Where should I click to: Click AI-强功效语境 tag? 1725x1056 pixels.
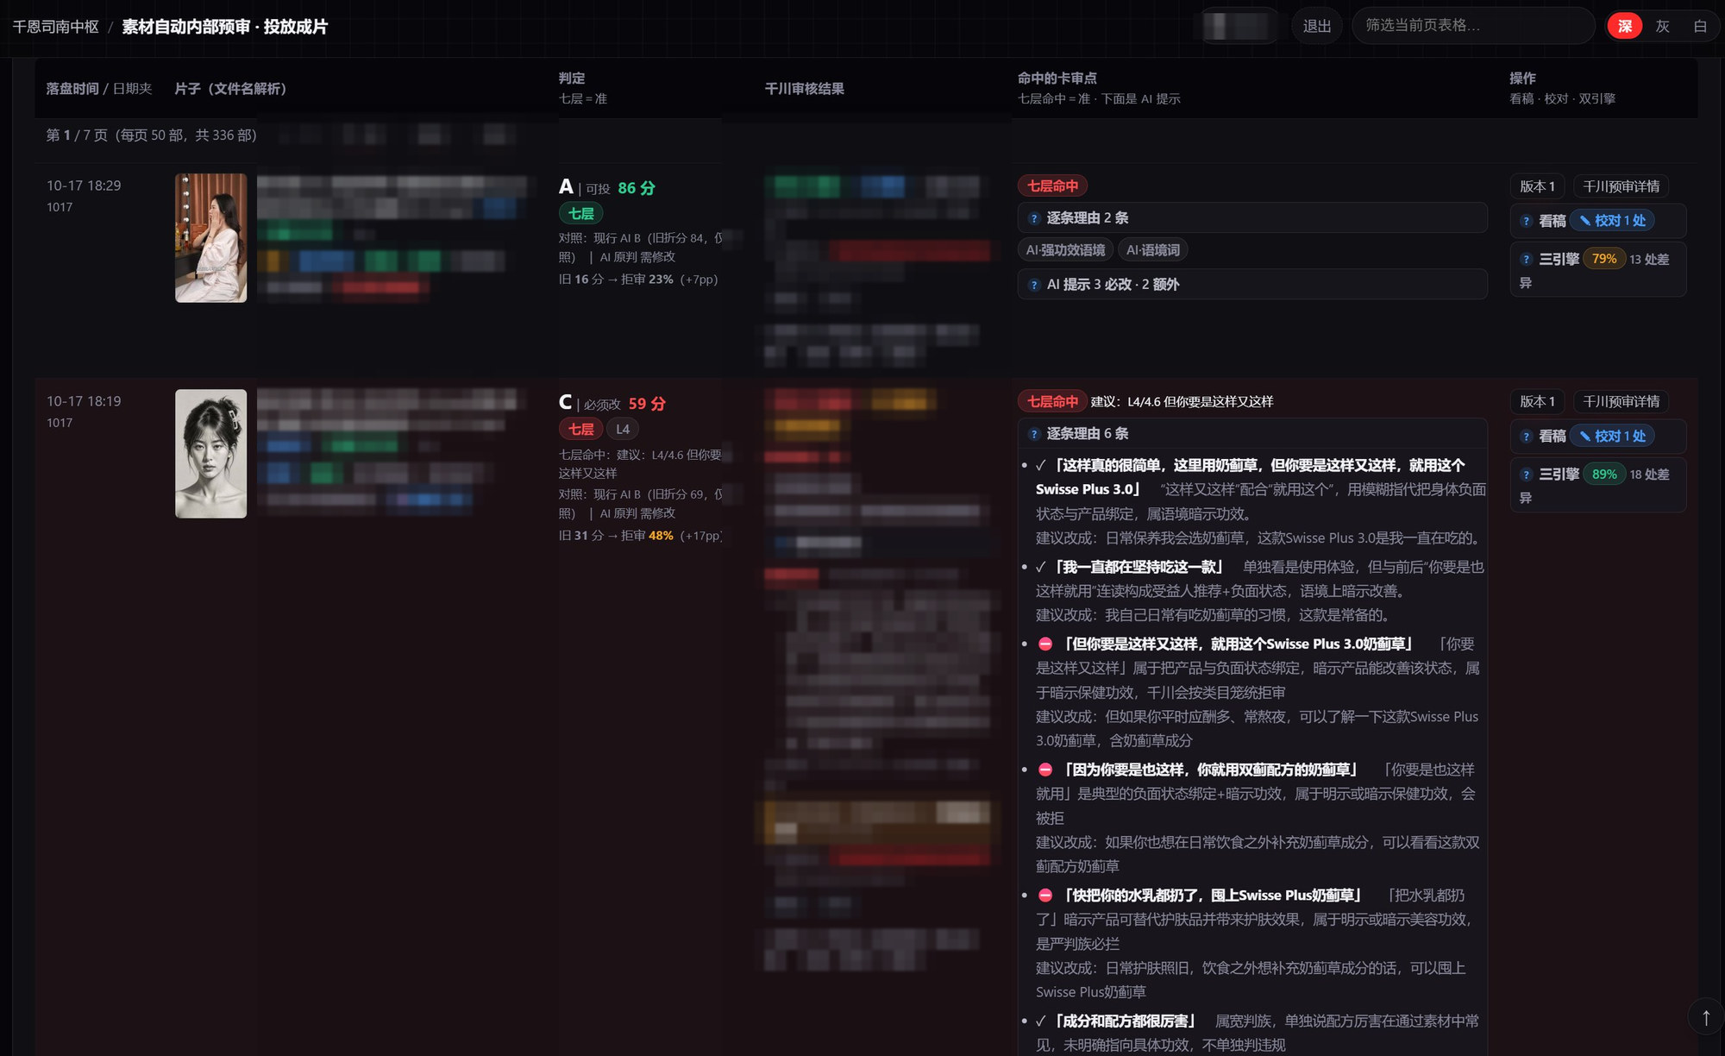click(x=1065, y=250)
